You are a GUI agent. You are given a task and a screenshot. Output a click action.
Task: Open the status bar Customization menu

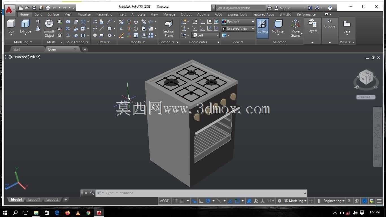coord(380,201)
